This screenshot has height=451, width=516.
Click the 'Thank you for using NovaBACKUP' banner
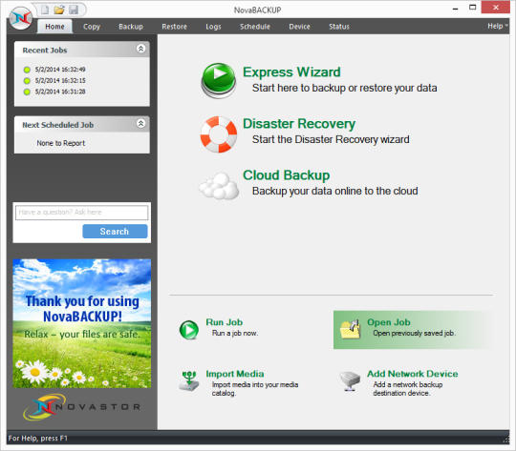point(82,323)
